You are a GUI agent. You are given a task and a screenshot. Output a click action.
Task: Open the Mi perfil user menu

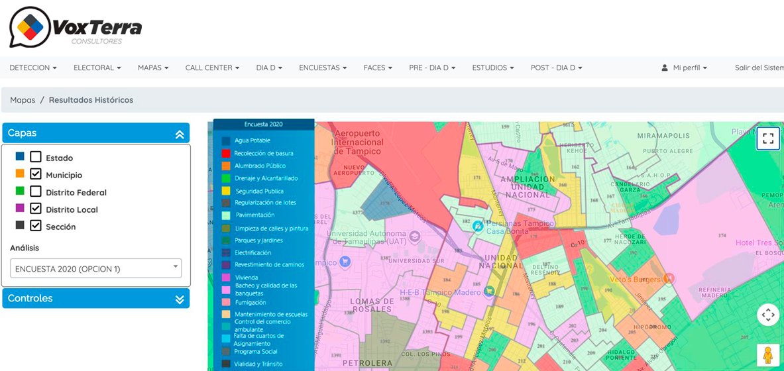point(685,68)
